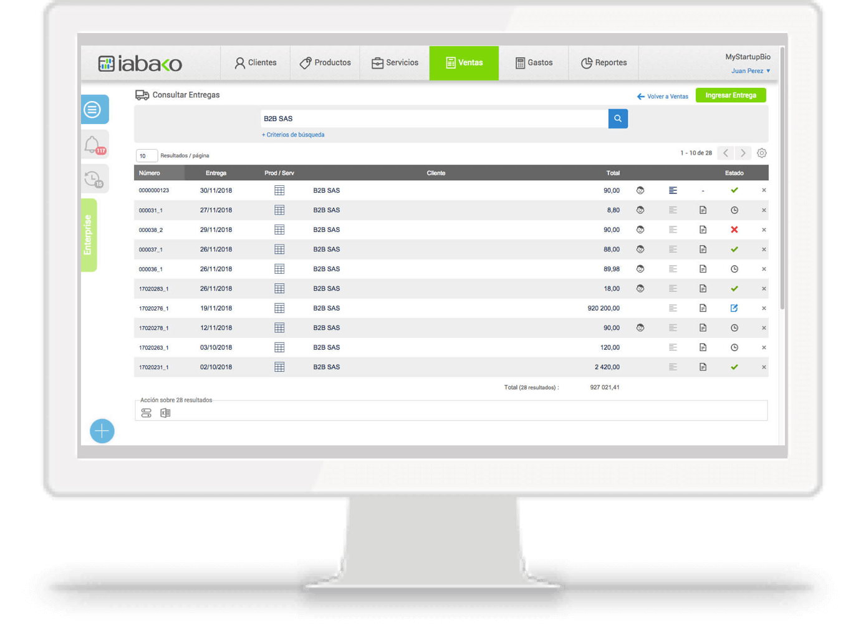Open the Gastos tab

pos(534,63)
